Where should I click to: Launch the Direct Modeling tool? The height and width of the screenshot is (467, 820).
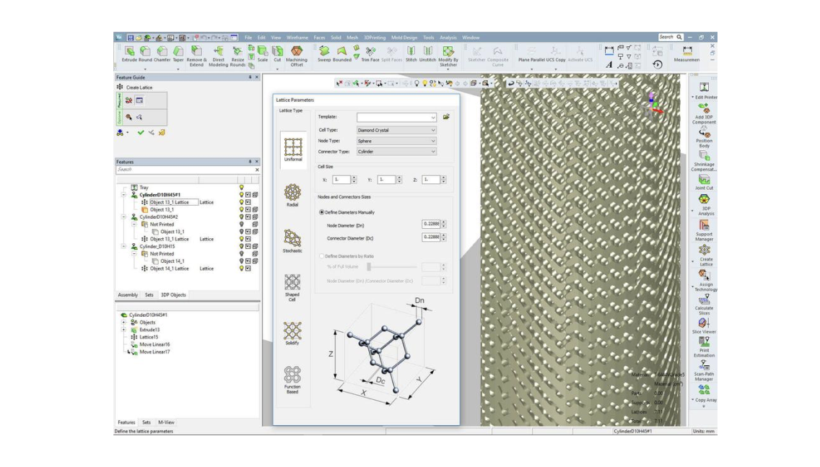pos(219,56)
